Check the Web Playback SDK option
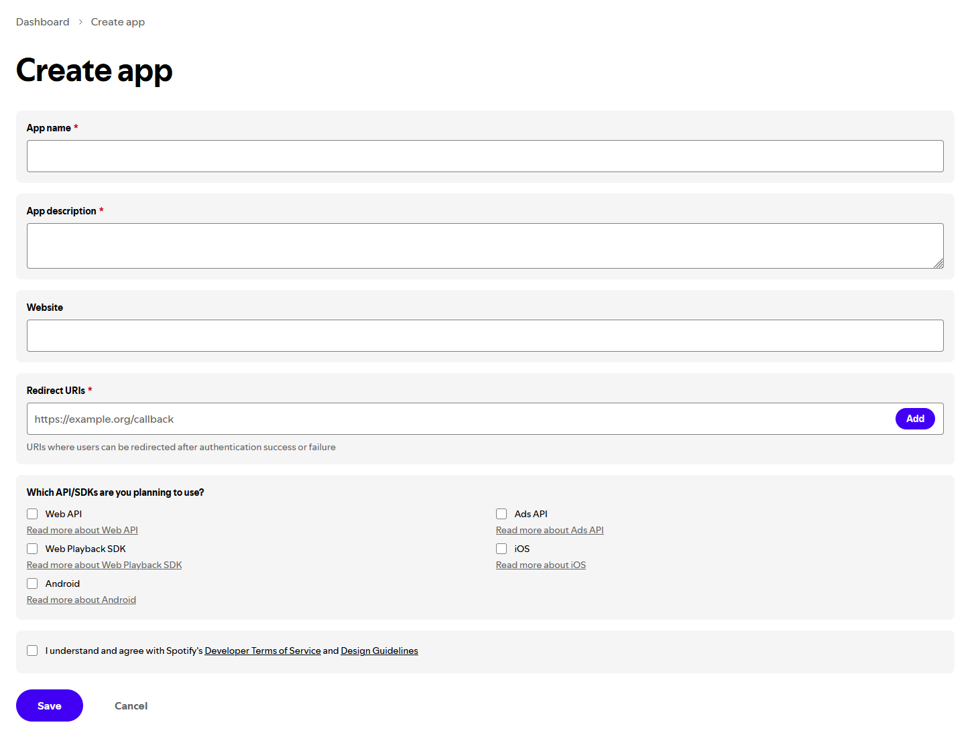The width and height of the screenshot is (978, 745). point(32,548)
